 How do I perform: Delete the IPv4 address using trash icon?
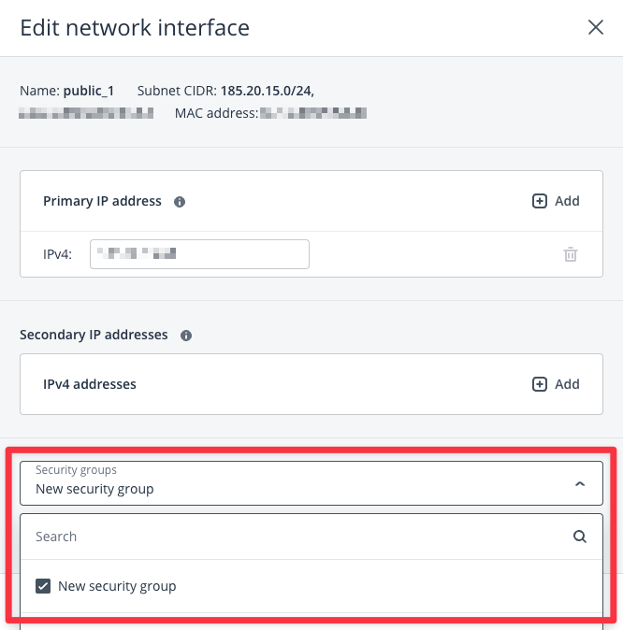570,254
